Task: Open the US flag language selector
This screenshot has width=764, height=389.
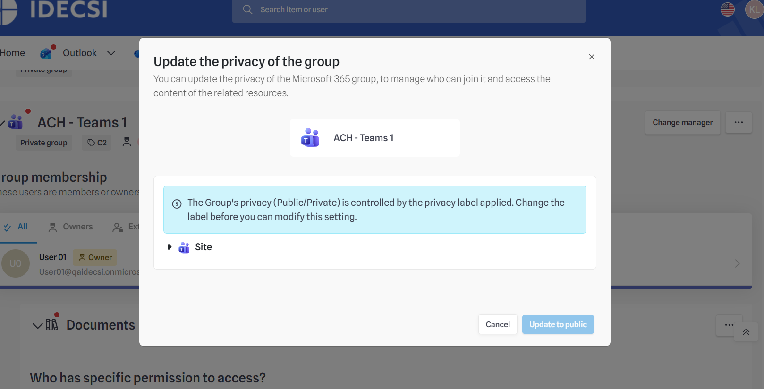Action: coord(727,9)
